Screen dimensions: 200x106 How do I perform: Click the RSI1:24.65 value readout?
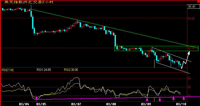(44, 70)
